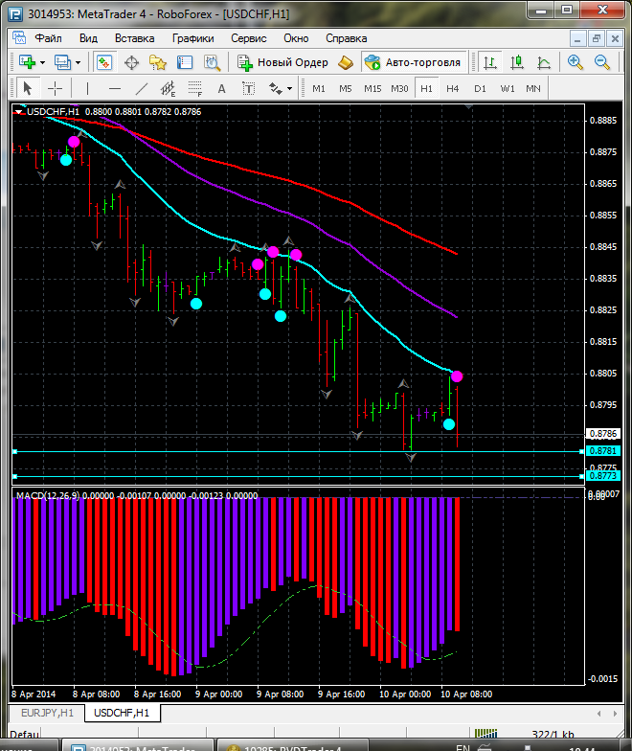Switch timeframe to H4
The image size is (632, 751).
(452, 88)
